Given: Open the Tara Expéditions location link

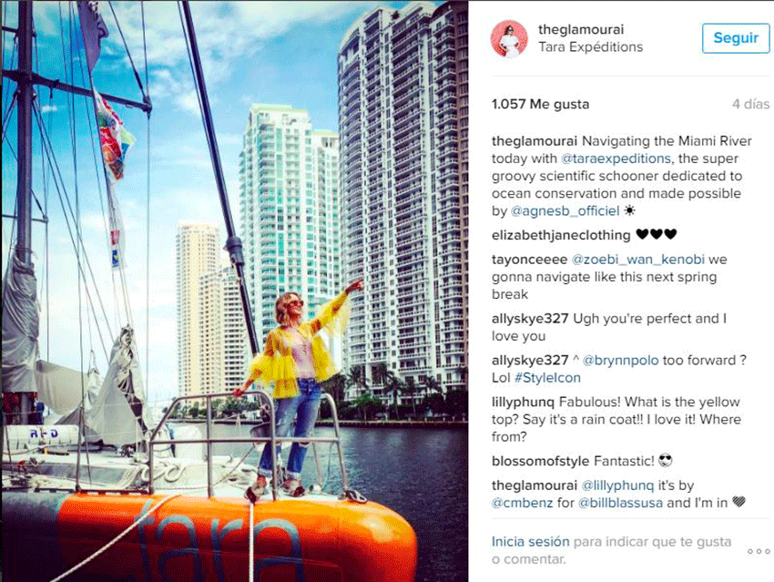Looking at the screenshot, I should (590, 46).
